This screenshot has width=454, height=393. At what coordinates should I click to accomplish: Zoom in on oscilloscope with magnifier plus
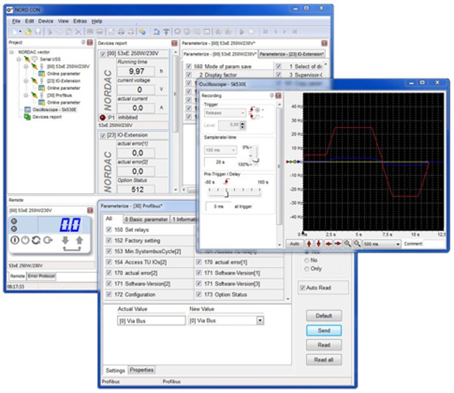pos(347,244)
